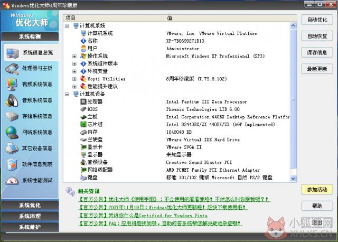This screenshot has width=338, height=242.
Task: Expand the 操作系统 tree node
Action: pyautogui.click(x=74, y=57)
